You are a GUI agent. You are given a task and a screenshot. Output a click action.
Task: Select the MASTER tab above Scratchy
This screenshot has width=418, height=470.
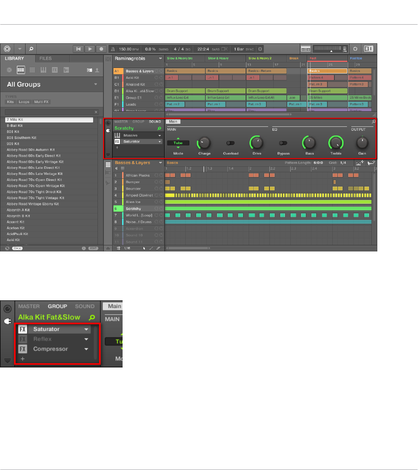click(x=122, y=122)
